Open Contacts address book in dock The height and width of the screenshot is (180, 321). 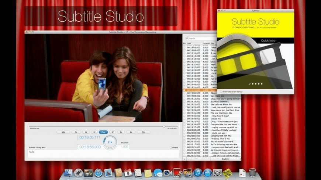click(118, 173)
